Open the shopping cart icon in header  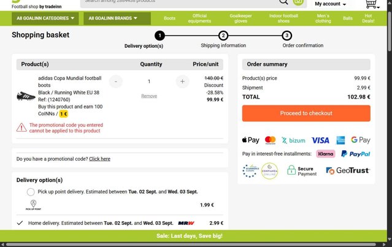pyautogui.click(x=372, y=4)
